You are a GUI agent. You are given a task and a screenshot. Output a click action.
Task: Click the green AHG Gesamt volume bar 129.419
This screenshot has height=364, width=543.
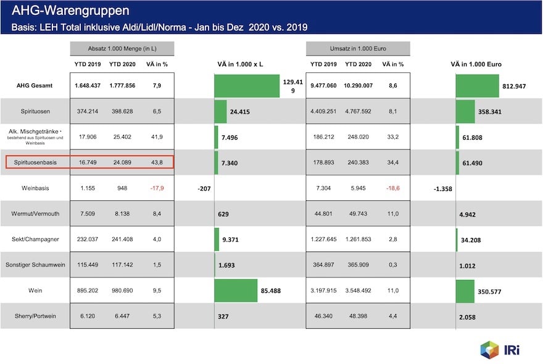247,85
